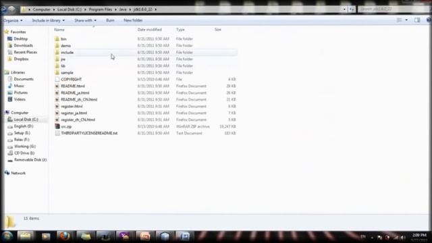
Task: Open Windows Explorer taskbar icon
Action: click(26, 236)
